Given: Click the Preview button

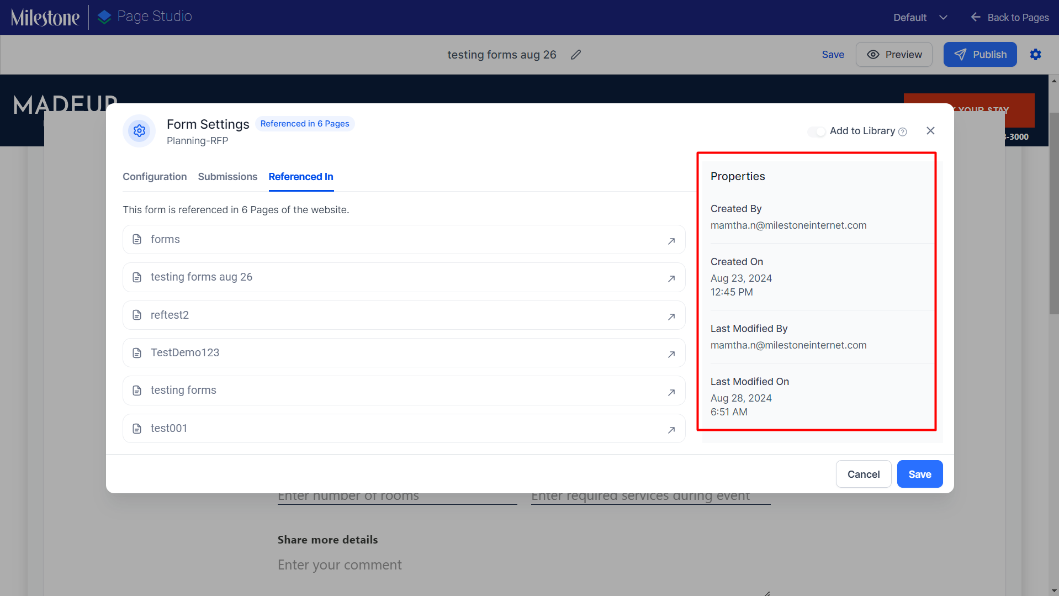Looking at the screenshot, I should [894, 55].
